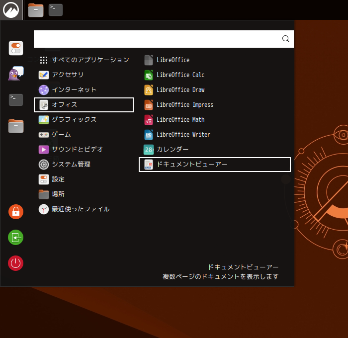Open the Budgie menu mountain logo button
This screenshot has width=348, height=338.
11,10
